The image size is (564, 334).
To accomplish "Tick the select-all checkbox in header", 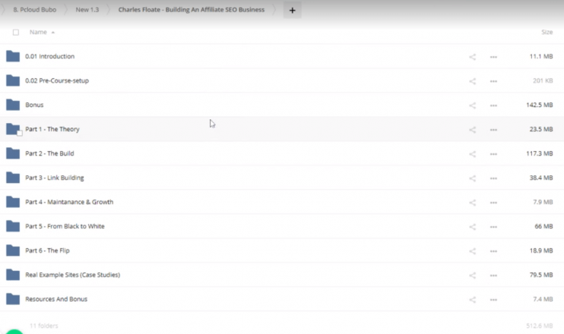I will click(16, 33).
